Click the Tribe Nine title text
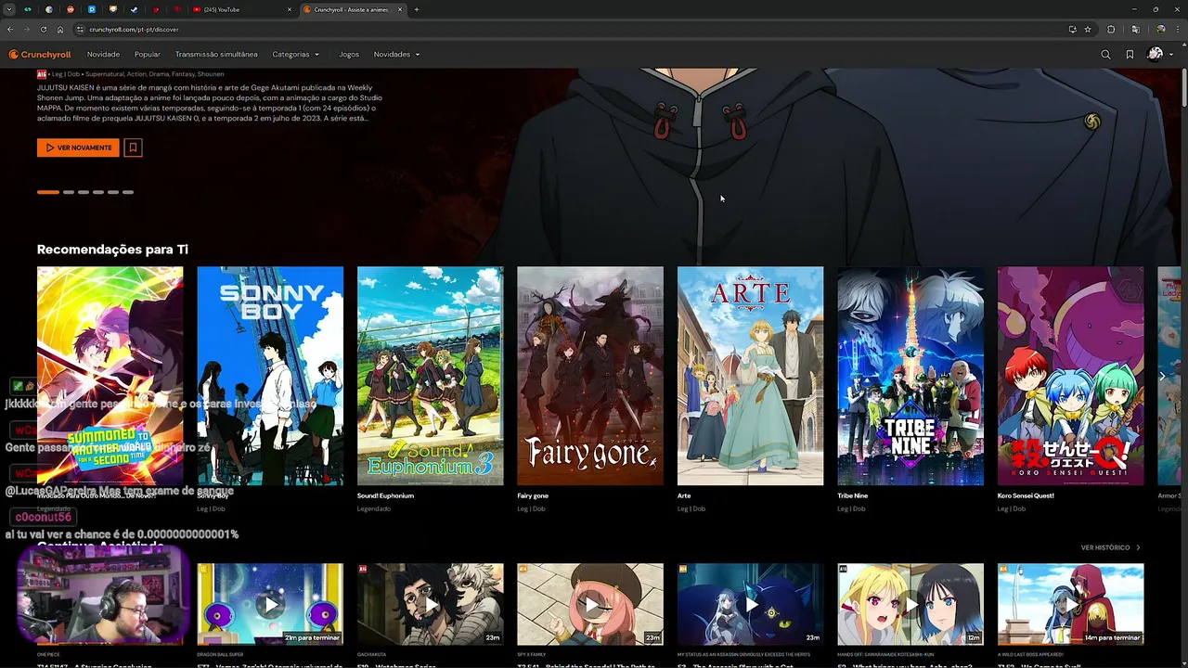Screen dimensions: 1188x668 point(853,495)
